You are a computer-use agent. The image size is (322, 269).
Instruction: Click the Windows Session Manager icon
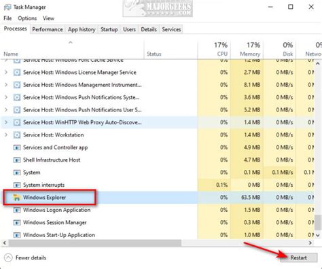pyautogui.click(x=16, y=223)
